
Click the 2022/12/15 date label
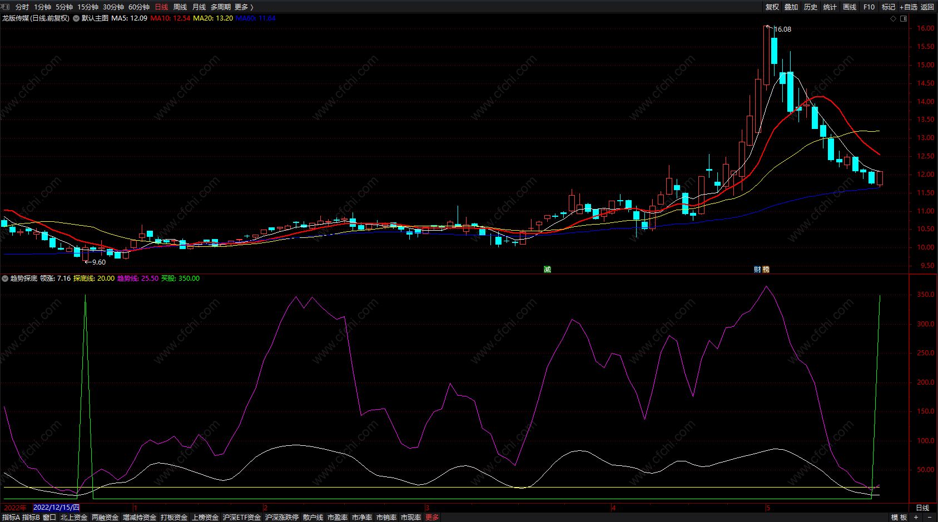pos(57,508)
